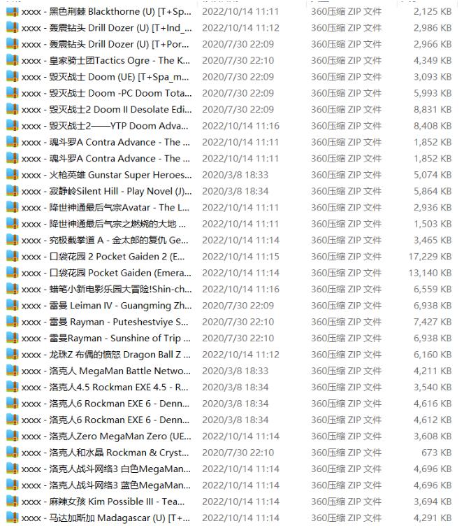Image resolution: width=471 pixels, height=526 pixels.
Task: Select archive icon of 究极截拳道 A file
Action: pos(13,240)
